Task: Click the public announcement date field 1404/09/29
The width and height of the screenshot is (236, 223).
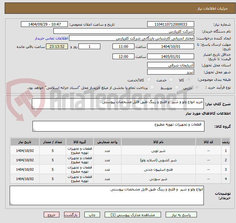Action: (44, 24)
